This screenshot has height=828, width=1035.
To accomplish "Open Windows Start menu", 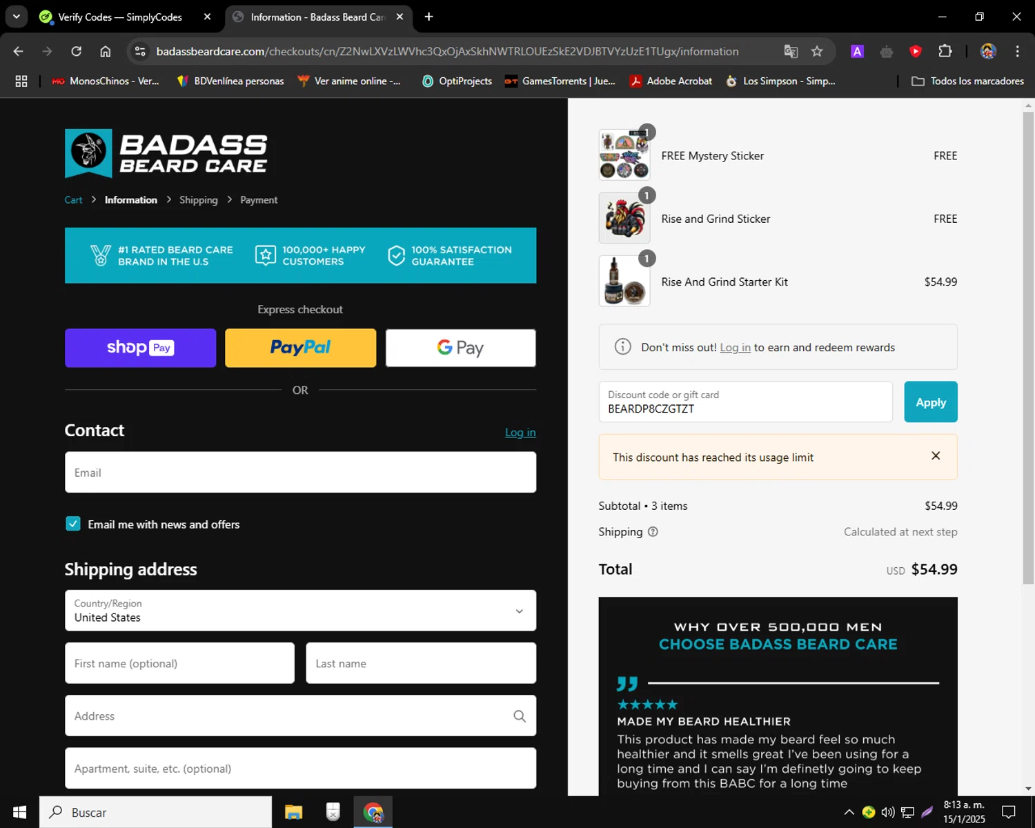I will pos(19,812).
